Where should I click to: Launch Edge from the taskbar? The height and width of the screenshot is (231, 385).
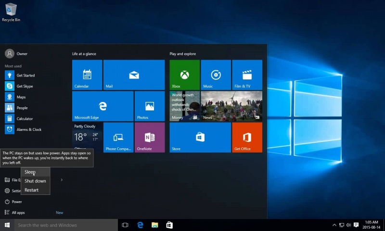point(140,225)
